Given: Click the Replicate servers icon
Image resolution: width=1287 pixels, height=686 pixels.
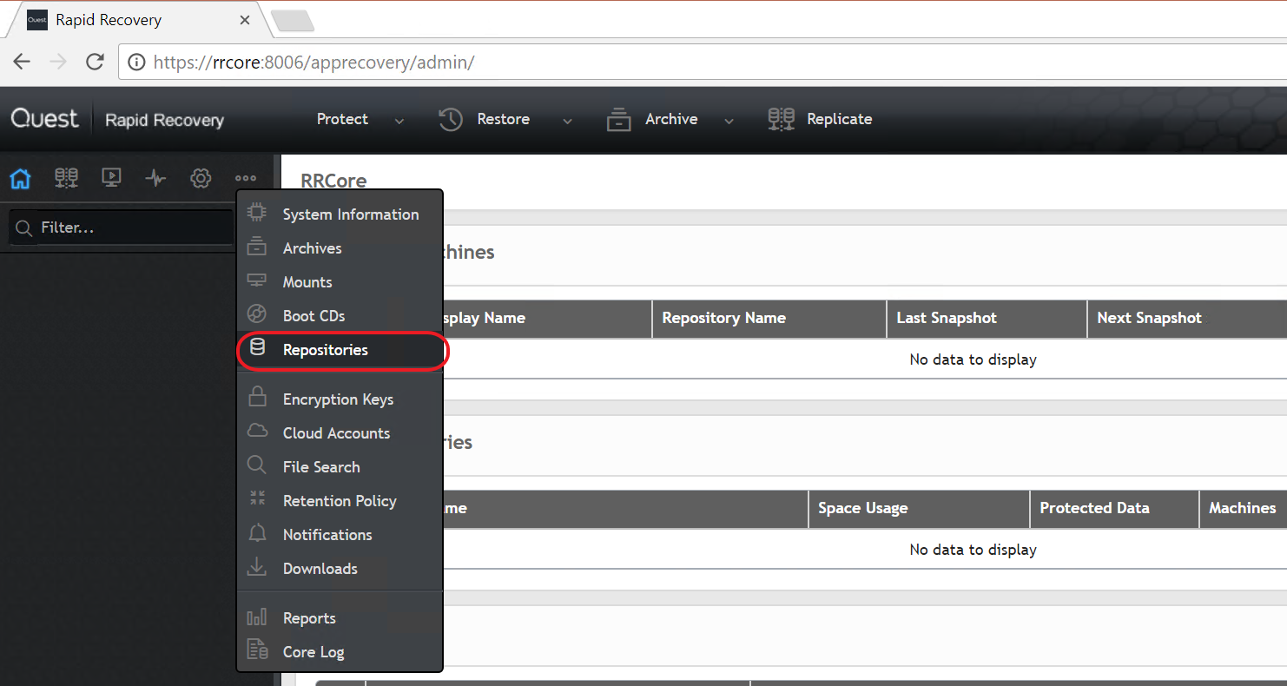Looking at the screenshot, I should [781, 120].
